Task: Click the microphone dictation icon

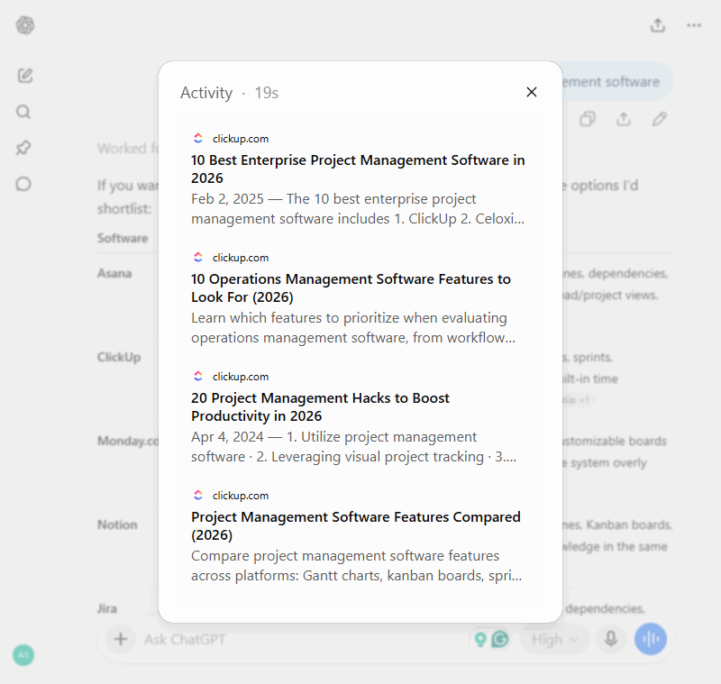Action: point(611,639)
